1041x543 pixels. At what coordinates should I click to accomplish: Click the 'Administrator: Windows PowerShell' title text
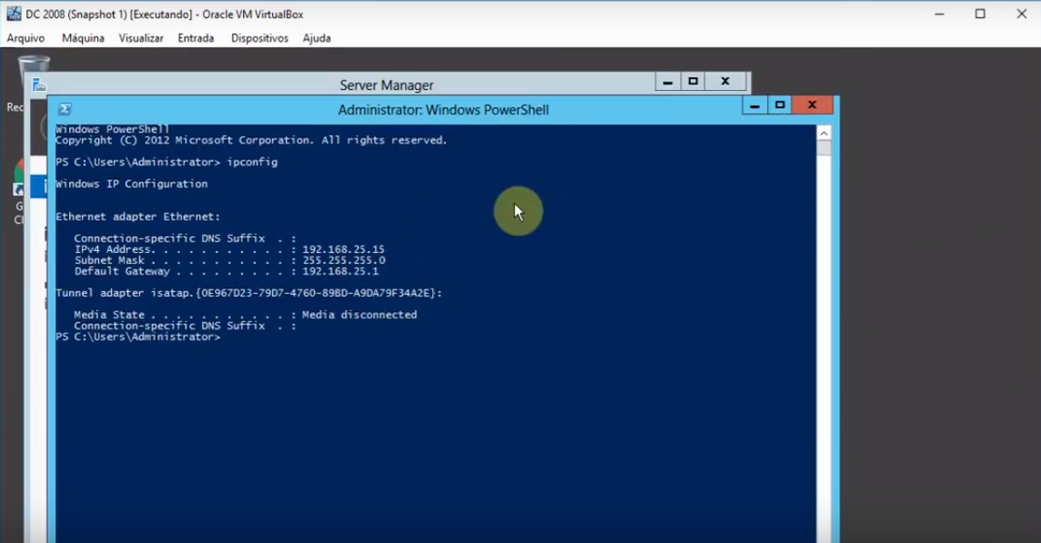pos(443,109)
